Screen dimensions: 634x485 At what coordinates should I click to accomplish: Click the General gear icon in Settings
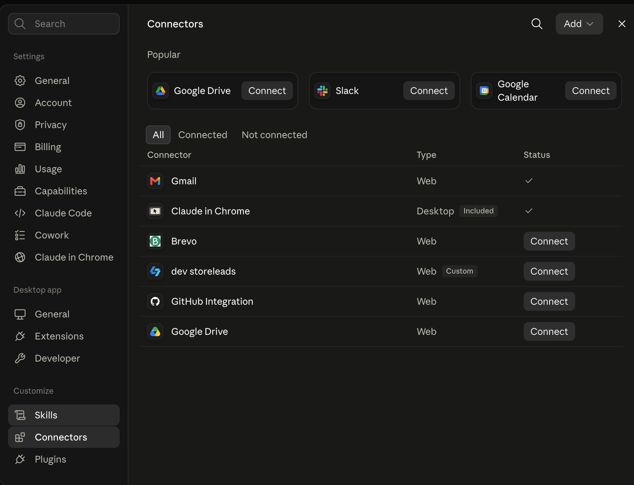click(20, 81)
